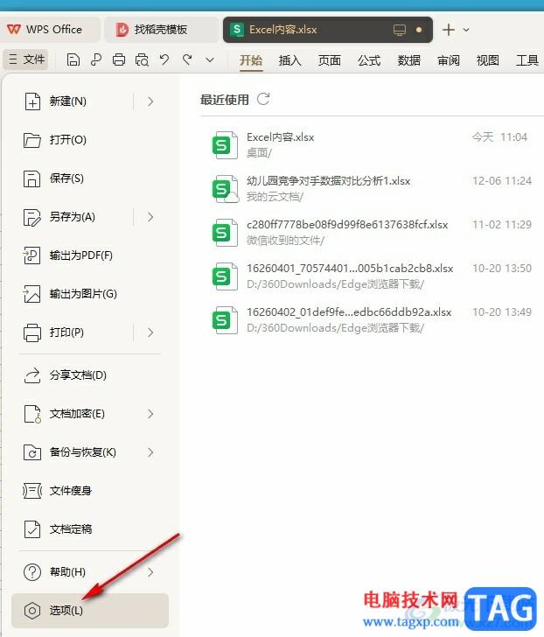Expand the 新建 submenu arrow
This screenshot has height=637, width=544.
150,101
